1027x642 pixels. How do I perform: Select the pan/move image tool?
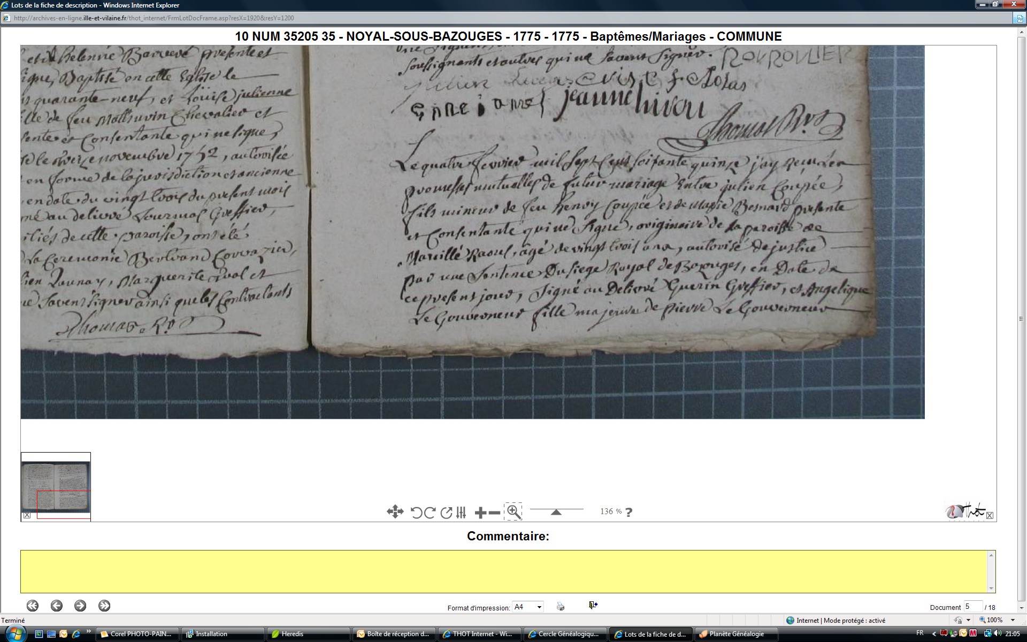pyautogui.click(x=395, y=512)
